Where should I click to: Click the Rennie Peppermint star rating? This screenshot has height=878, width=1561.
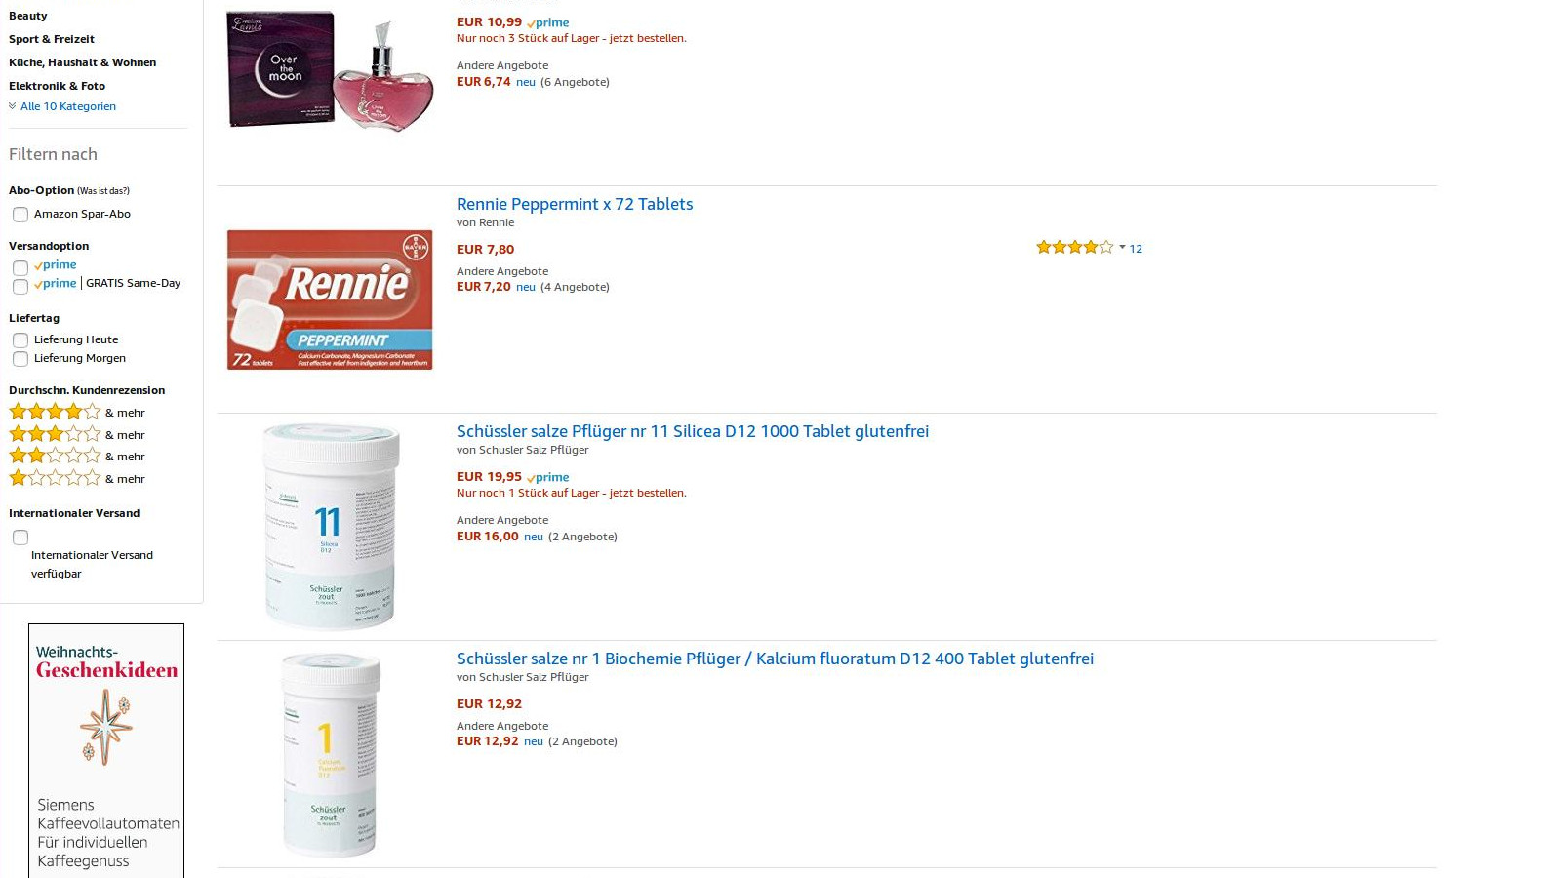(x=1073, y=248)
